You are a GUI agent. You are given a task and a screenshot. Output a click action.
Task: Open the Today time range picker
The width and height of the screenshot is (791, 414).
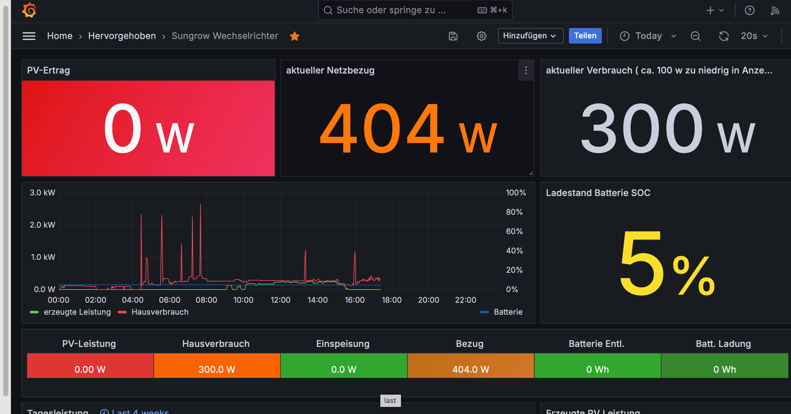648,36
